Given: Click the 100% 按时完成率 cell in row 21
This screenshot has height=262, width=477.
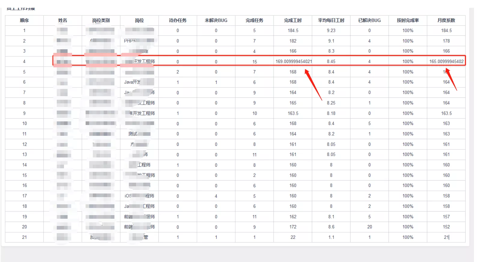Looking at the screenshot, I should point(408,237).
